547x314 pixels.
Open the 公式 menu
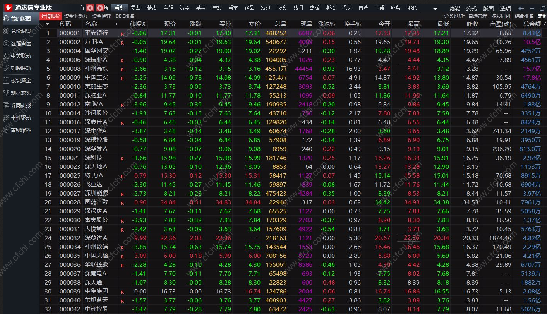click(x=471, y=9)
